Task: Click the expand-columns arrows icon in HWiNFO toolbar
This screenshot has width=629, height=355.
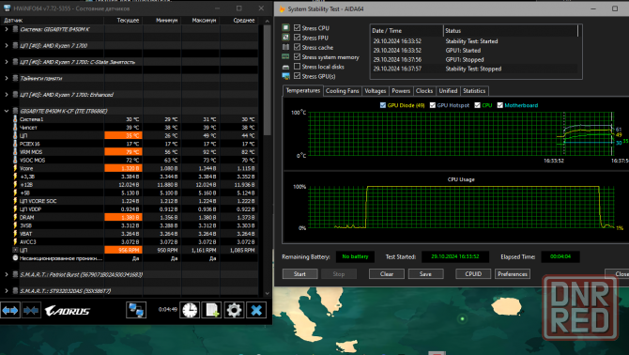Action: (x=10, y=310)
